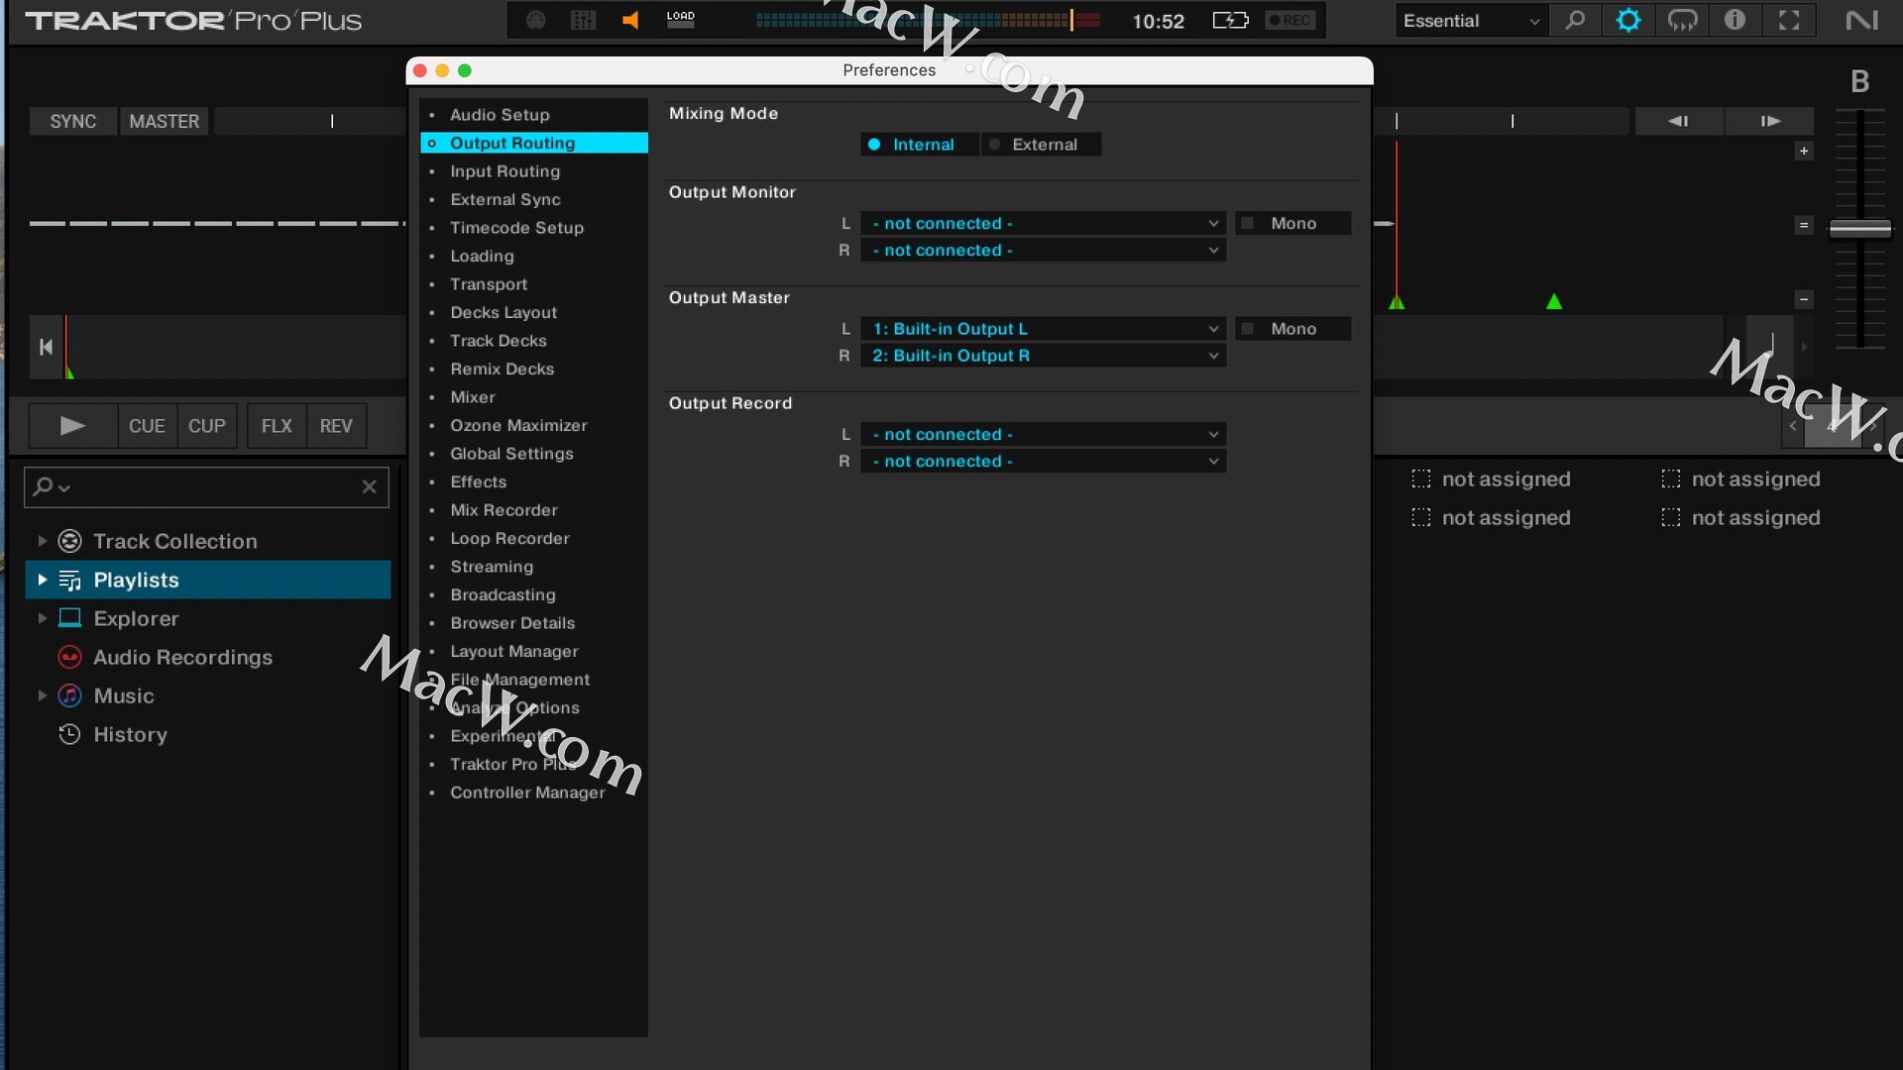Click the Native Instruments NI logo
1903x1070 pixels.
pos(1861,20)
